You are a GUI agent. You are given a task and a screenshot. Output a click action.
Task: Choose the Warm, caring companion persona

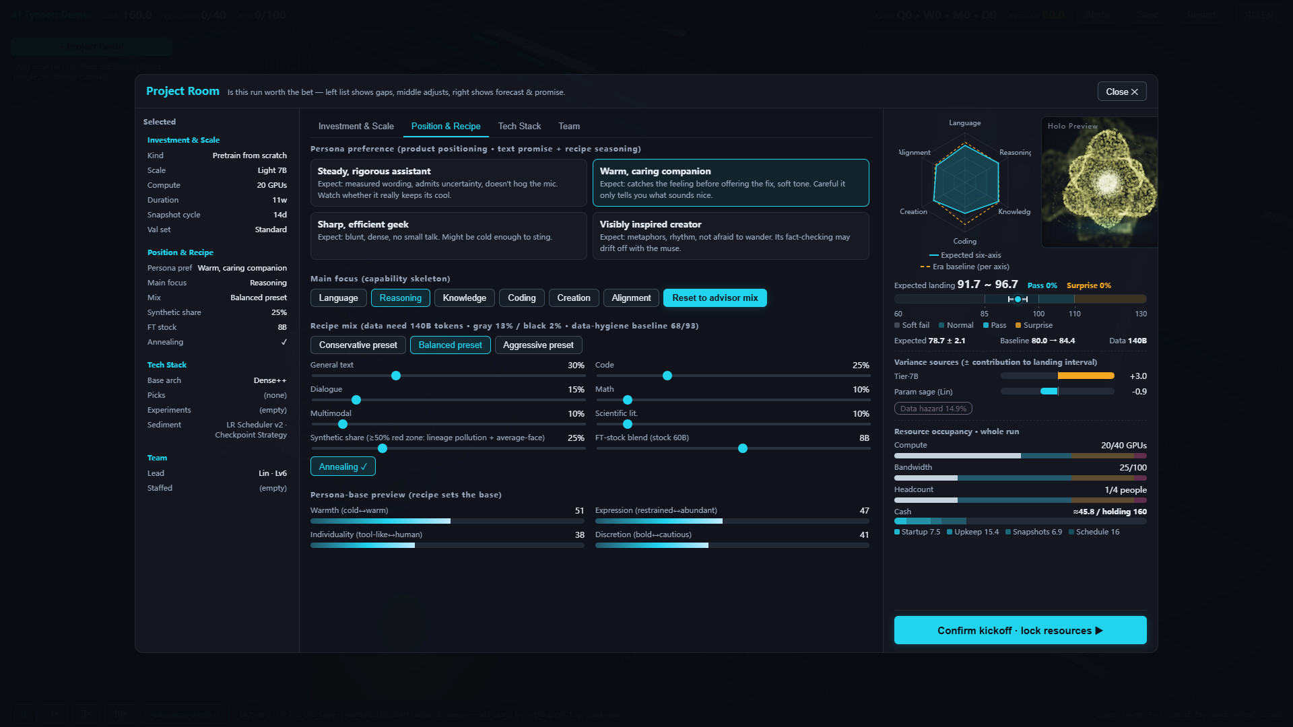[x=731, y=182]
